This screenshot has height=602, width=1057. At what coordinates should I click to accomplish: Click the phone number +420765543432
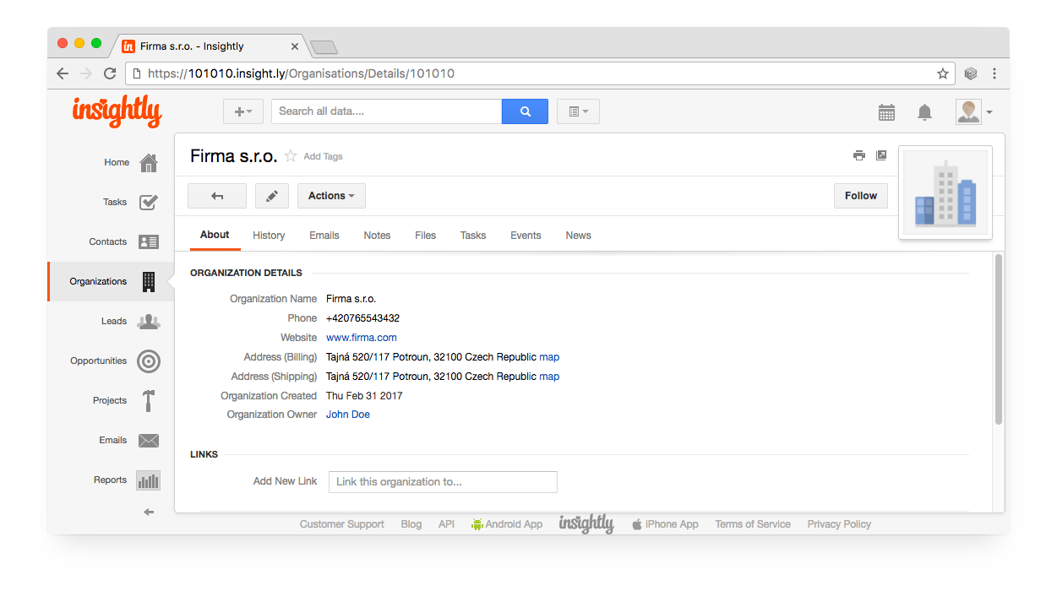point(363,318)
